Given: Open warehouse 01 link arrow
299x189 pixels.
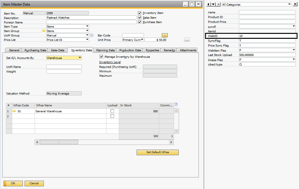Looking at the screenshot, I should pos(14,111).
